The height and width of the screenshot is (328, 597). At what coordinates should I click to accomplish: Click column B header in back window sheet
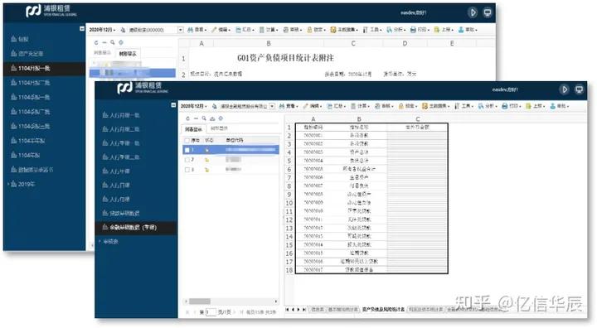click(268, 43)
